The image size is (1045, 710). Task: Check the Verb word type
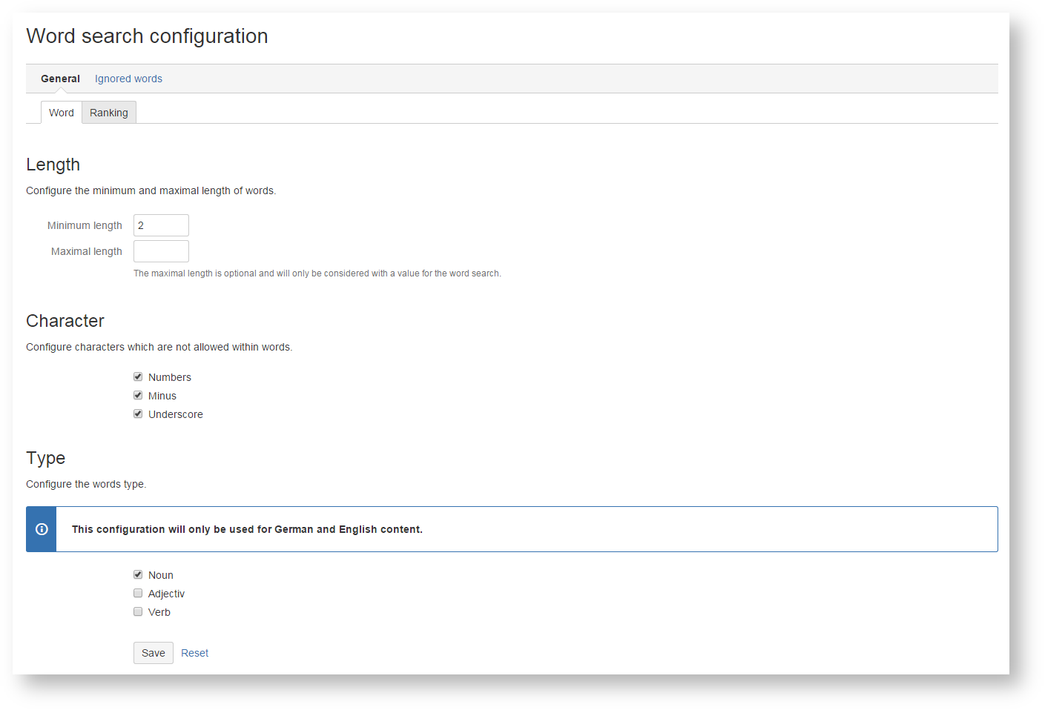coord(138,612)
